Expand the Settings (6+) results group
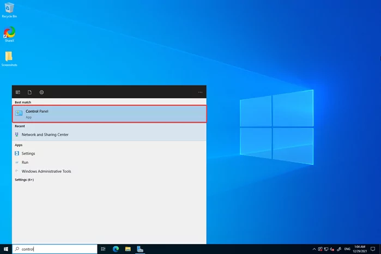The width and height of the screenshot is (381, 254). (25, 180)
